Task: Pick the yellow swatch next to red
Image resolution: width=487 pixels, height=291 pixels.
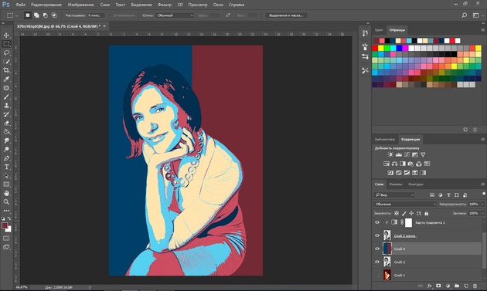Action: (x=381, y=48)
